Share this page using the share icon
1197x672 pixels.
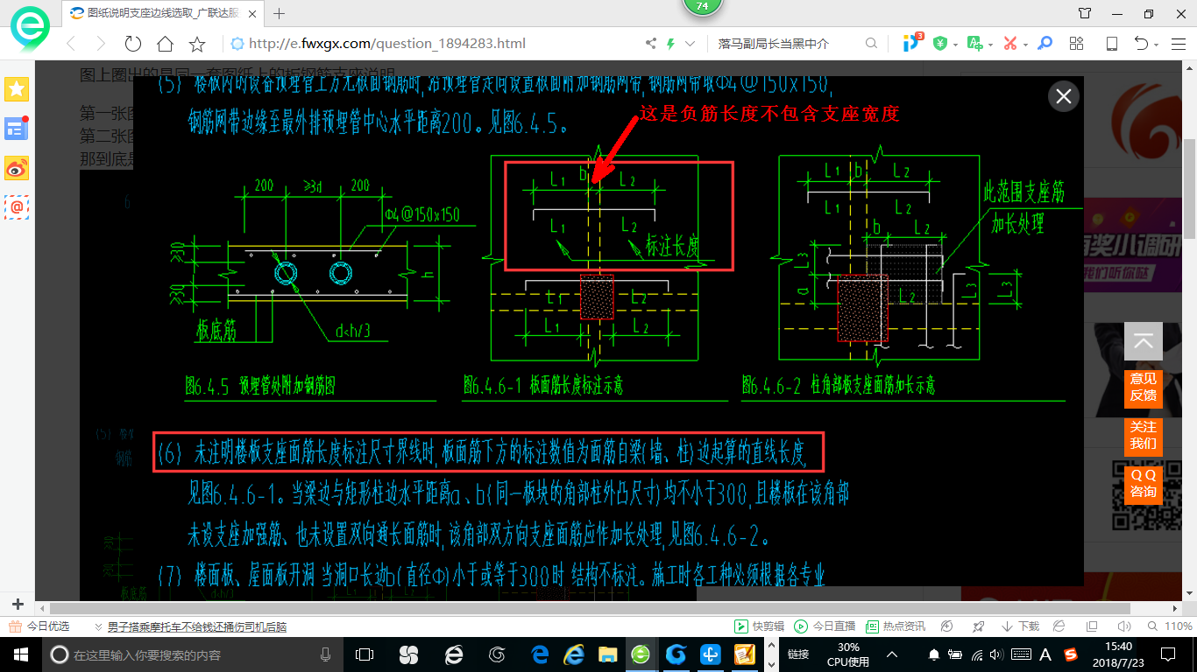(651, 44)
